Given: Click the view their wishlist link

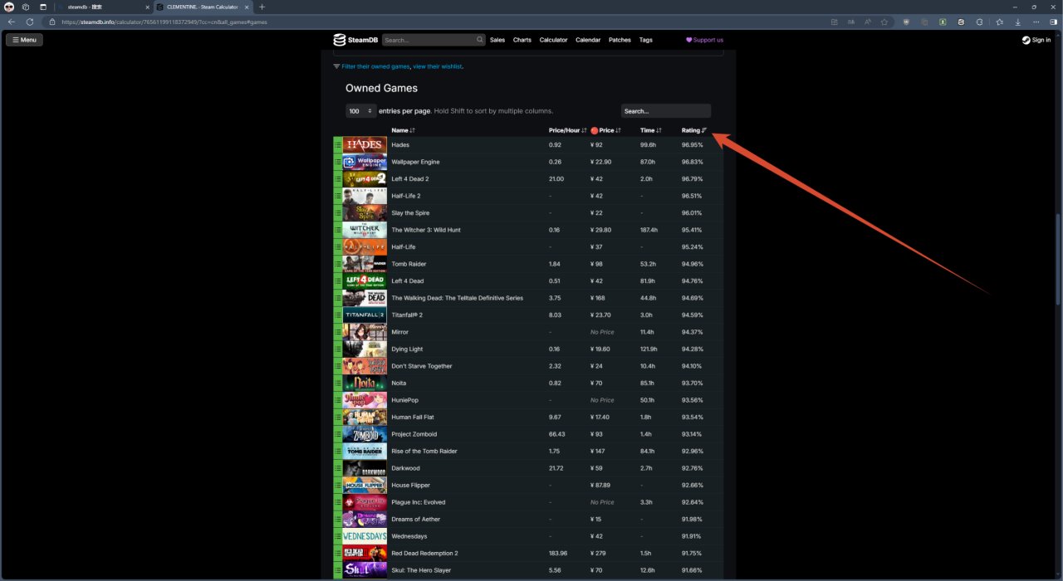Looking at the screenshot, I should (438, 66).
